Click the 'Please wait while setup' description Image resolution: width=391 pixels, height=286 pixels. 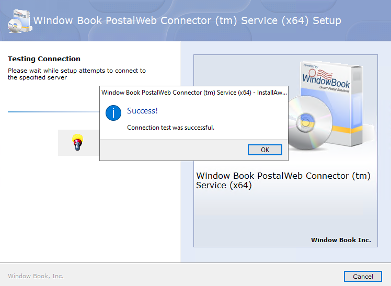pos(77,74)
